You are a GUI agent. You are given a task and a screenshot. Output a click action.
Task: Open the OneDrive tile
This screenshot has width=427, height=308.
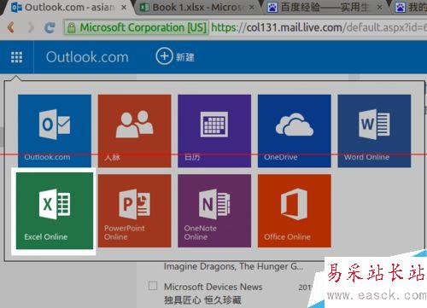pyautogui.click(x=295, y=131)
